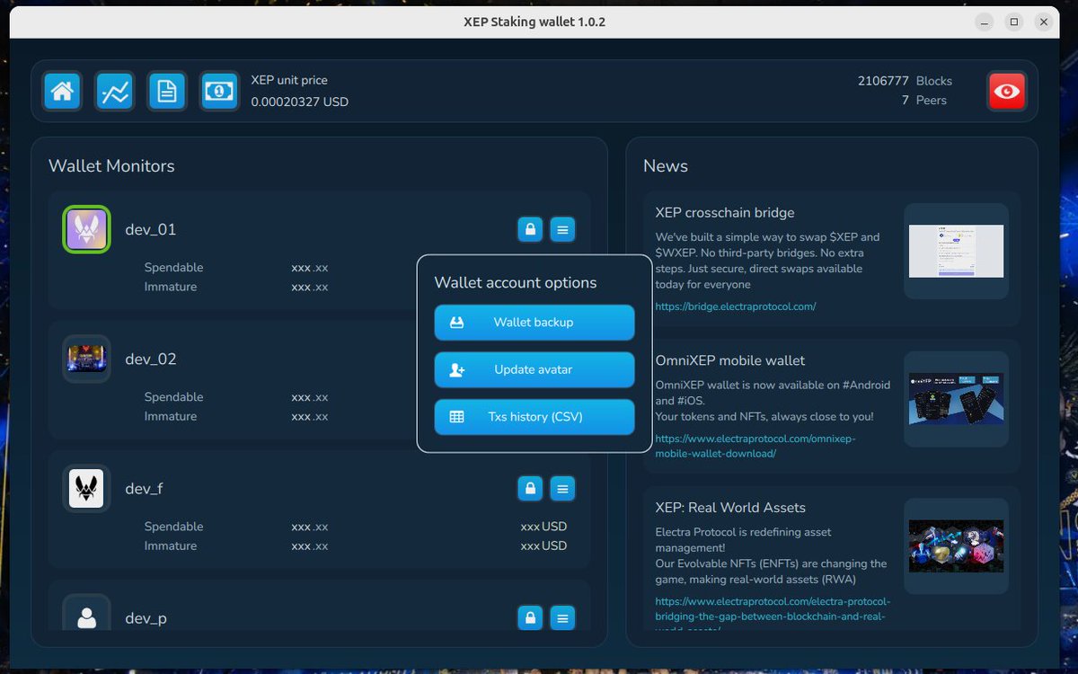Open the options menu for dev_f
1078x674 pixels.
[x=562, y=488]
